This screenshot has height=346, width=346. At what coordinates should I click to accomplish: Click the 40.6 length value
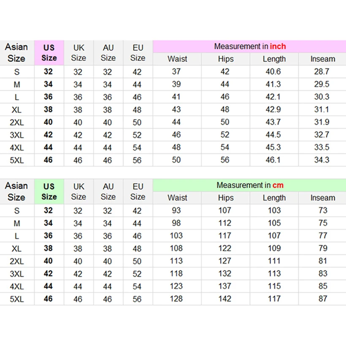pyautogui.click(x=274, y=72)
